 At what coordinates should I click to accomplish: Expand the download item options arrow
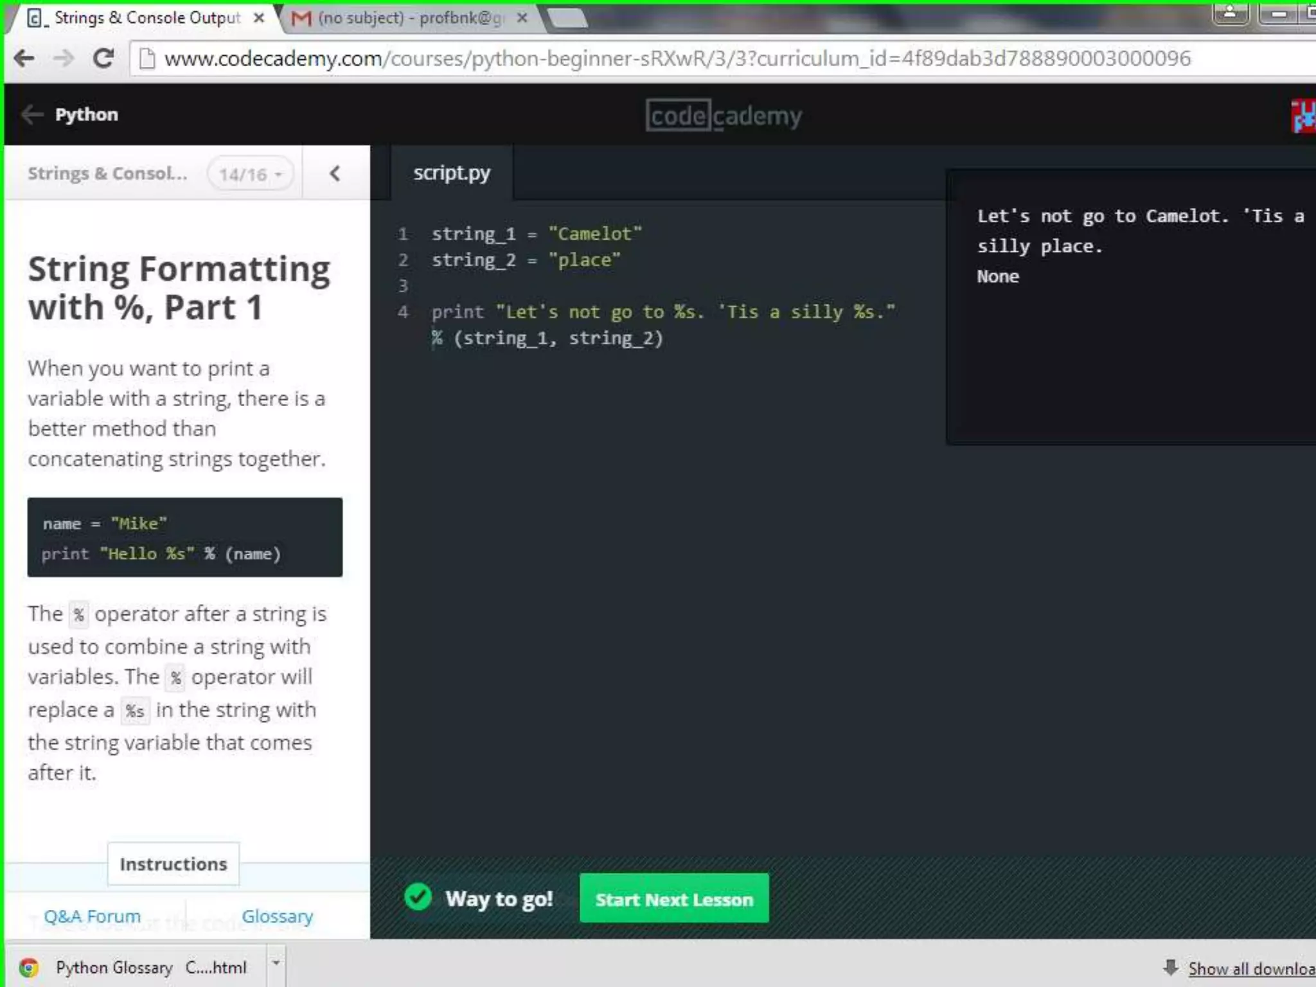pyautogui.click(x=276, y=963)
